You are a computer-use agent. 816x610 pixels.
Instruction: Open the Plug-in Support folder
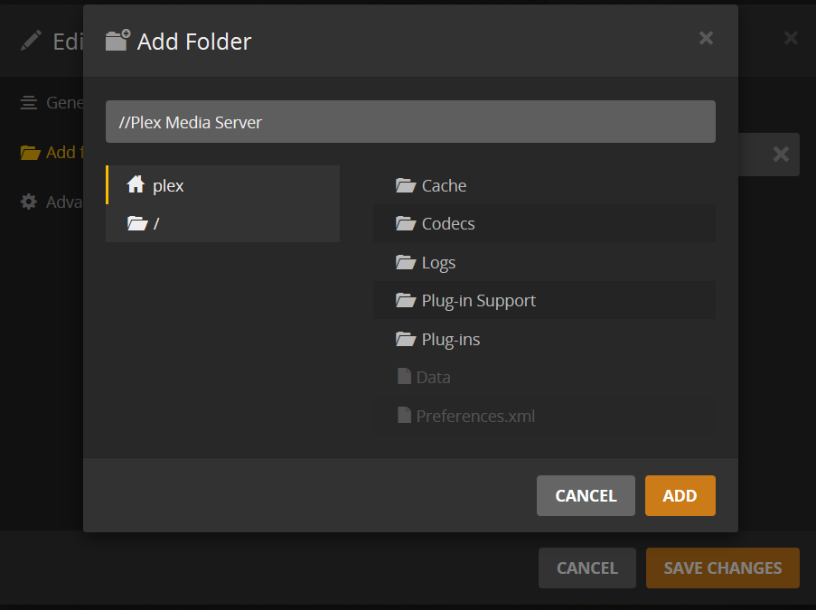point(478,300)
